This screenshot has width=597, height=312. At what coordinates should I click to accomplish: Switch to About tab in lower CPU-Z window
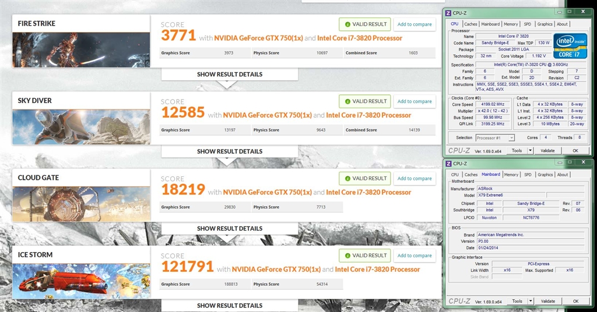pyautogui.click(x=563, y=175)
